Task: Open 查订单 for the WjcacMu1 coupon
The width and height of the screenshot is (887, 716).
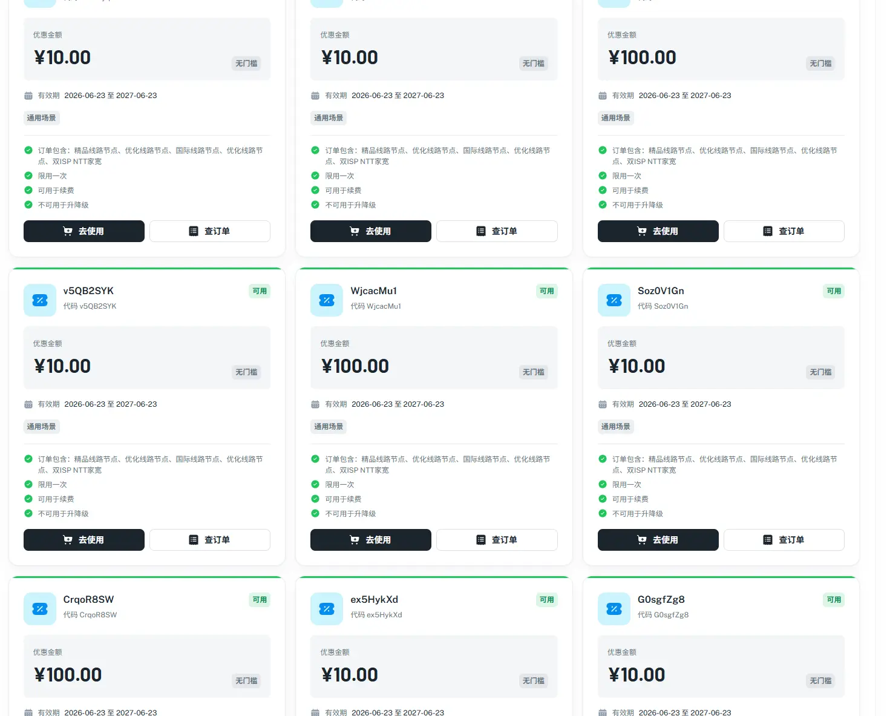Action: (497, 540)
